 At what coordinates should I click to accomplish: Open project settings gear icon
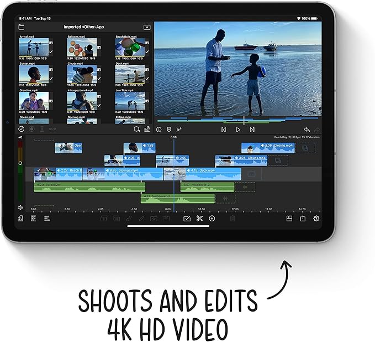click(316, 219)
